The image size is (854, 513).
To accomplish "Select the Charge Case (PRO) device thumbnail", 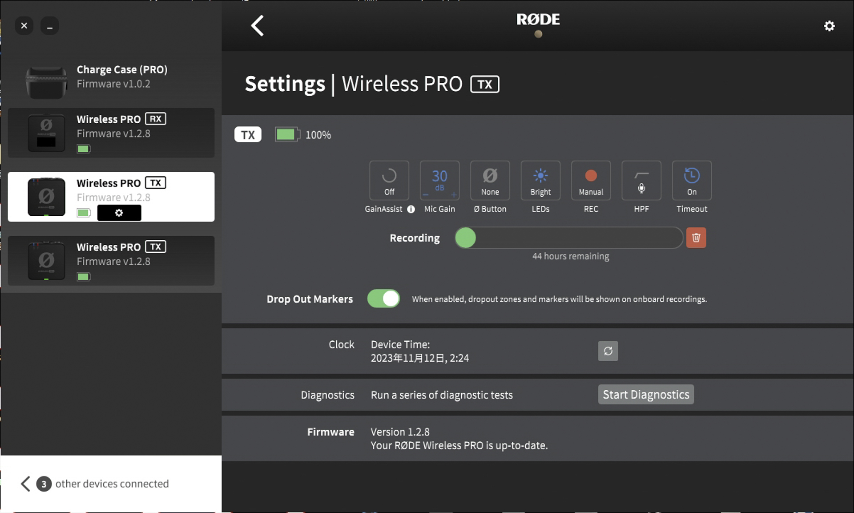I will tap(46, 81).
